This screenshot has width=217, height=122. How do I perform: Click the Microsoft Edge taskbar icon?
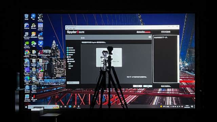(70, 107)
